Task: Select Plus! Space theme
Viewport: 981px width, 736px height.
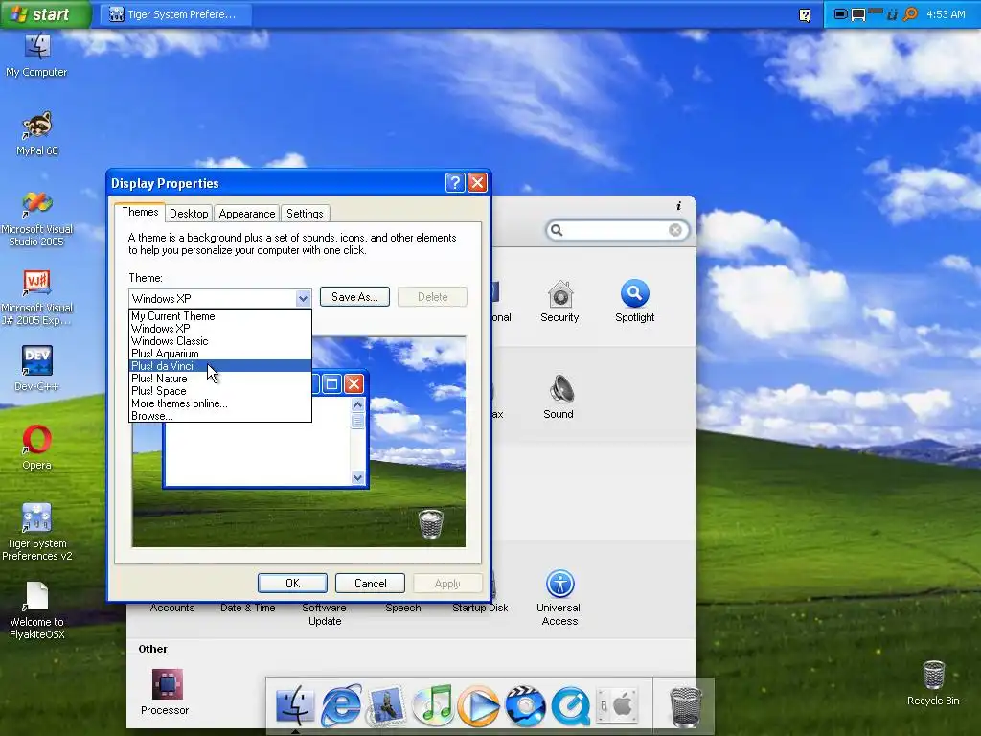Action: pos(220,391)
